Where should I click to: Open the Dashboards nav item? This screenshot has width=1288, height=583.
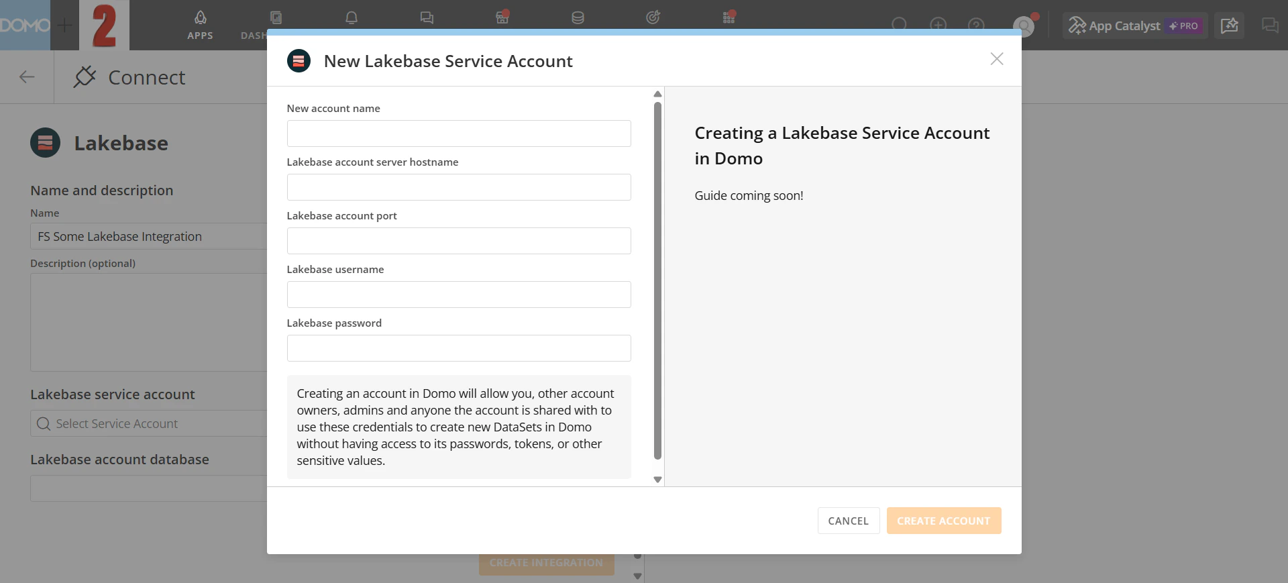(254, 25)
